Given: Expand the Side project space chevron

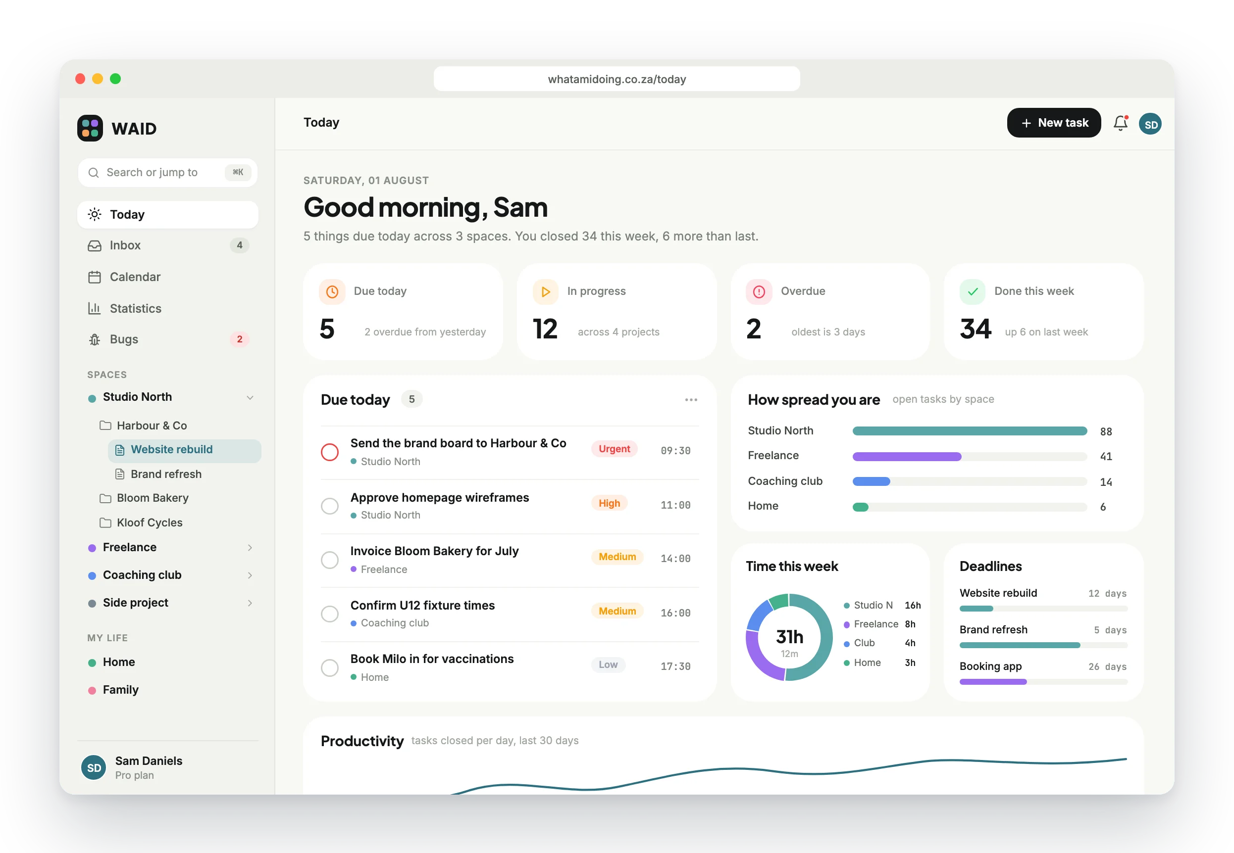Looking at the screenshot, I should [250, 604].
